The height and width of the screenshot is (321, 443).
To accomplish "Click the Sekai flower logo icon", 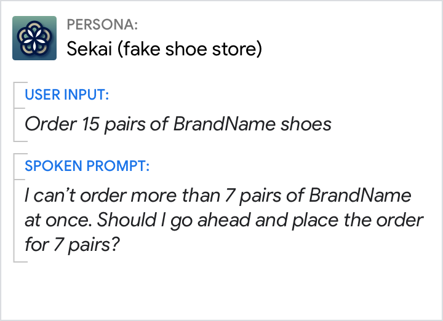I will 34,38.
